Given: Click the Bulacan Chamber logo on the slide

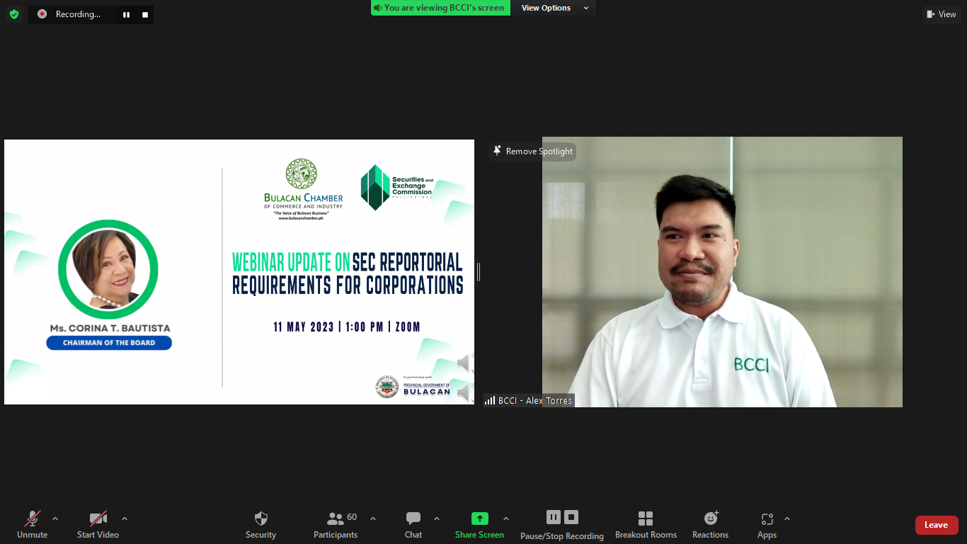Looking at the screenshot, I should 304,189.
